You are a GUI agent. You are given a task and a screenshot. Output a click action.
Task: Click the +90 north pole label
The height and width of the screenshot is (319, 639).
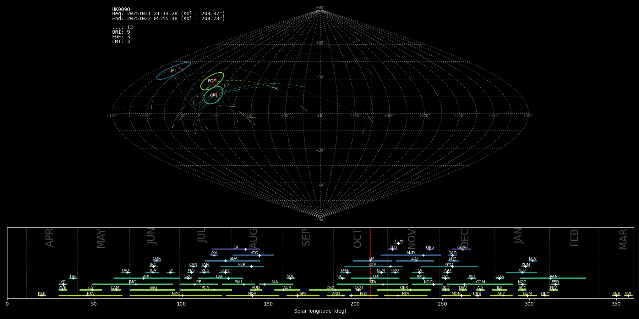(320, 8)
